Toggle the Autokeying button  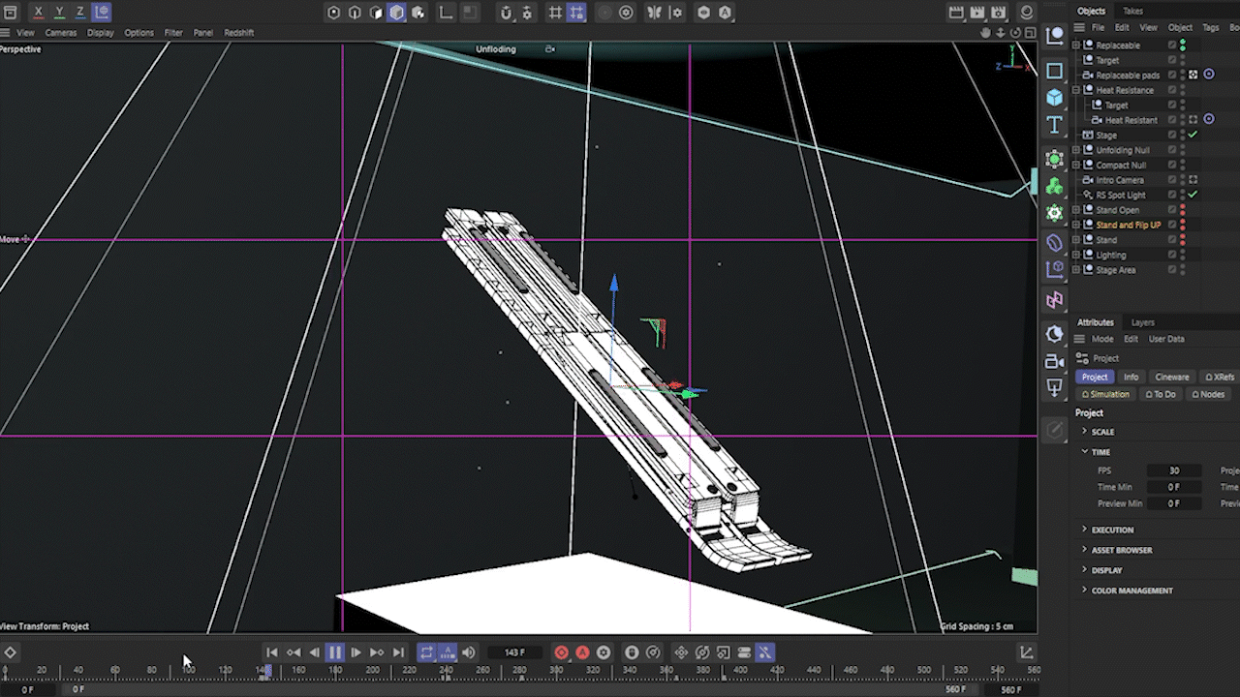[x=582, y=652]
